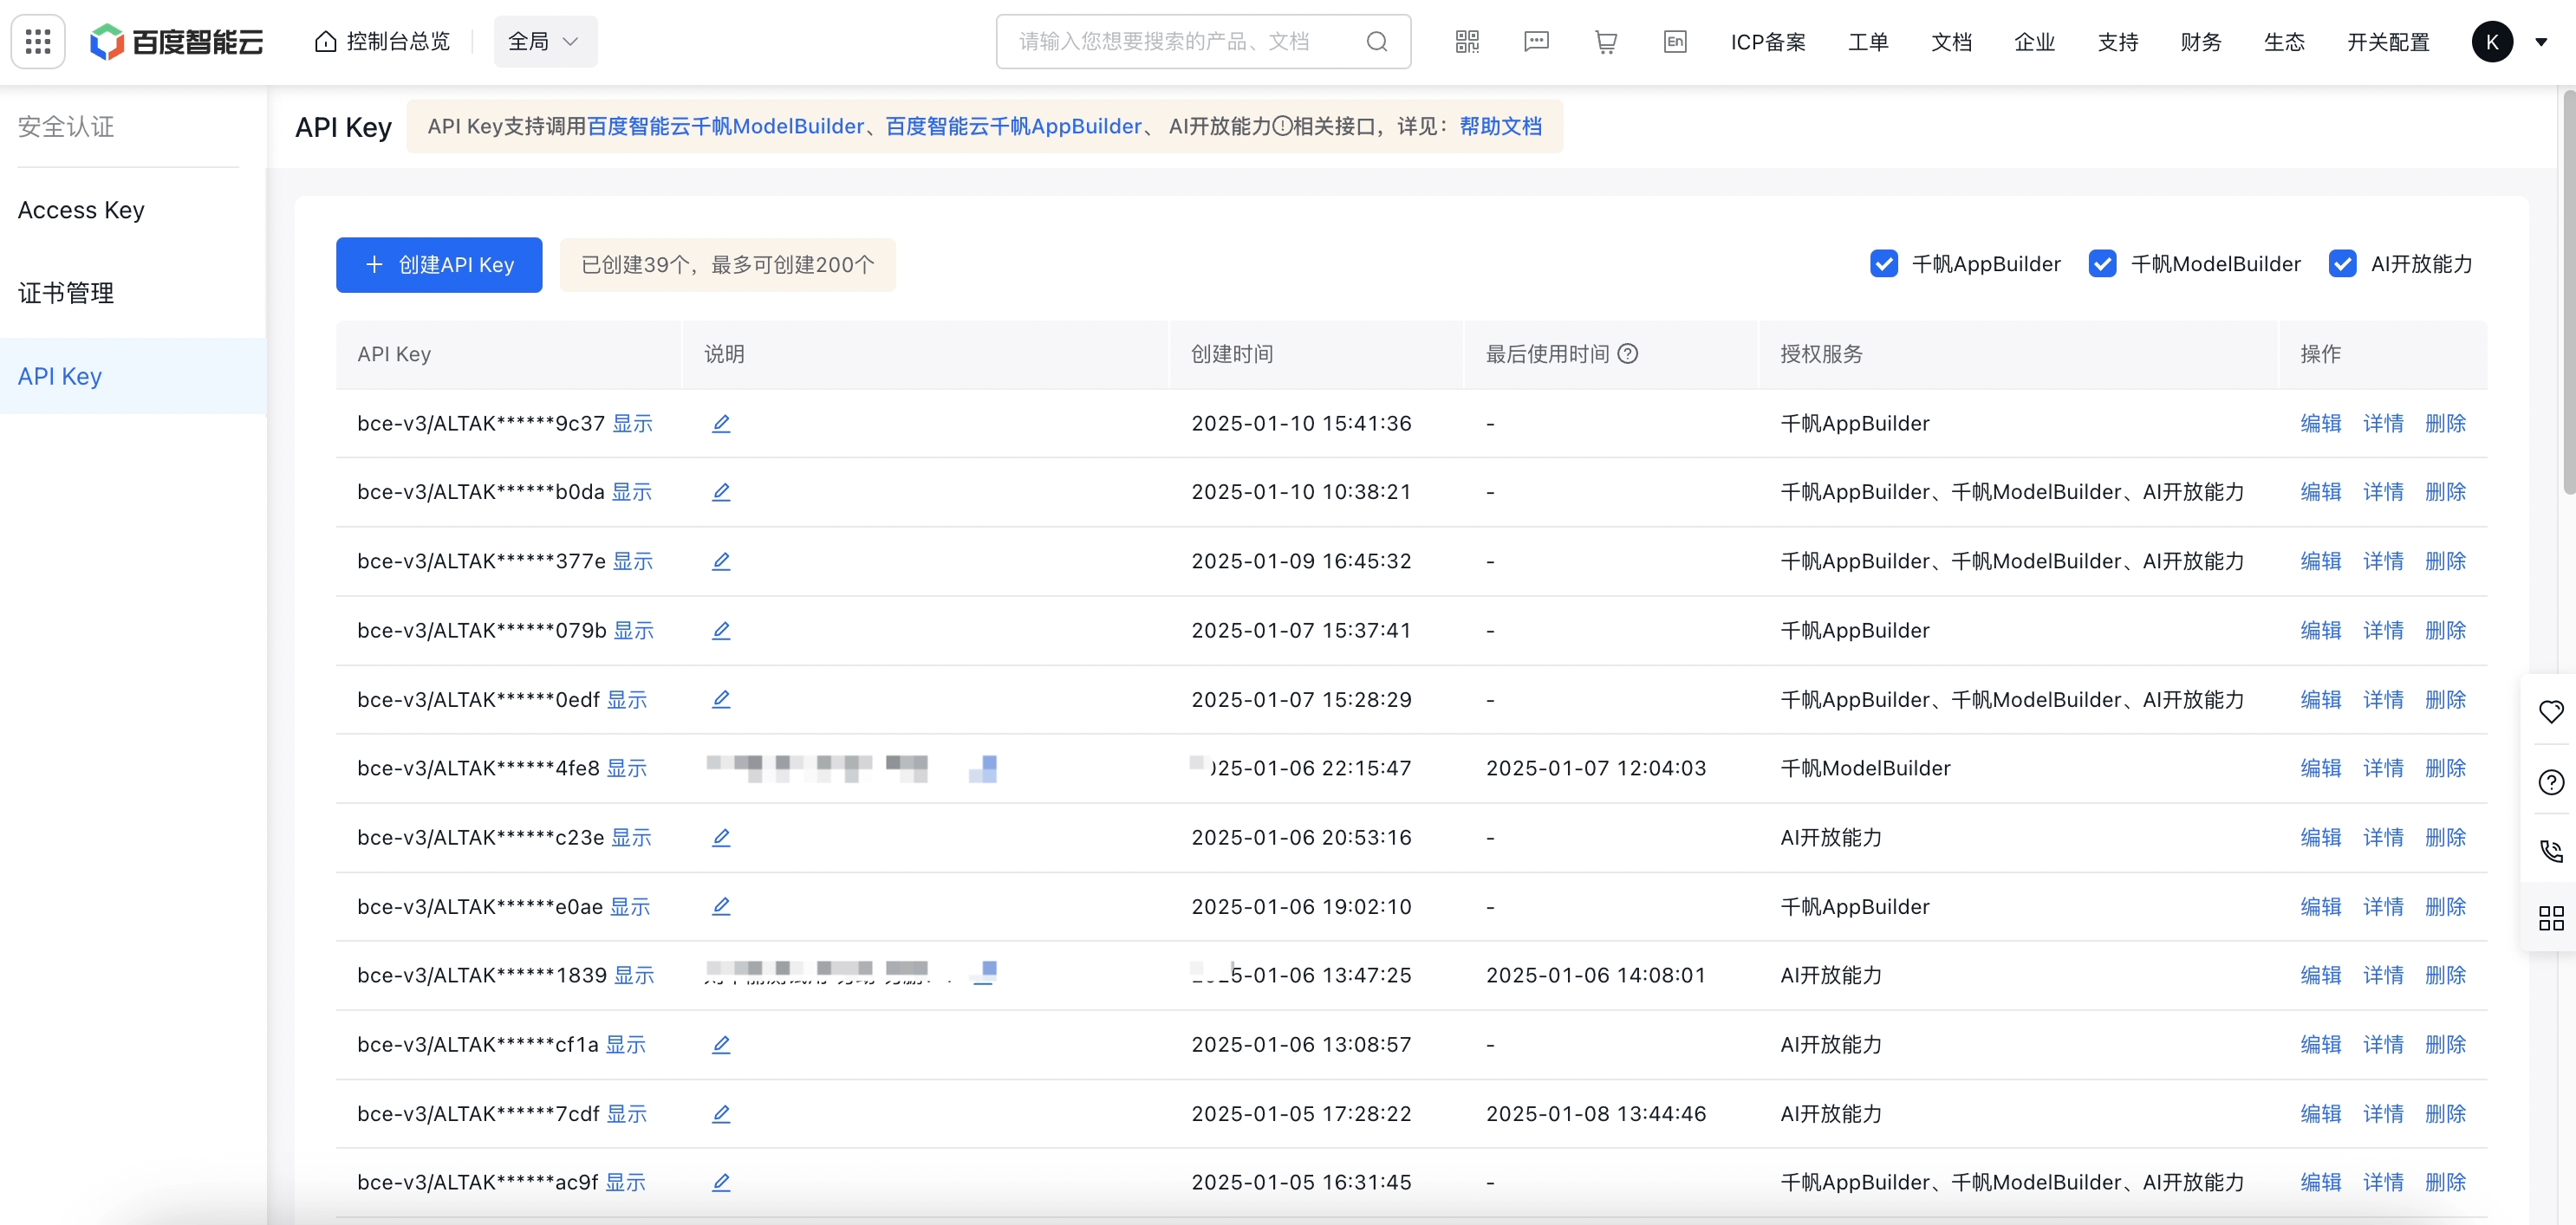The image size is (2576, 1225).
Task: Click 详情 for key 7cdf
Action: point(2383,1113)
